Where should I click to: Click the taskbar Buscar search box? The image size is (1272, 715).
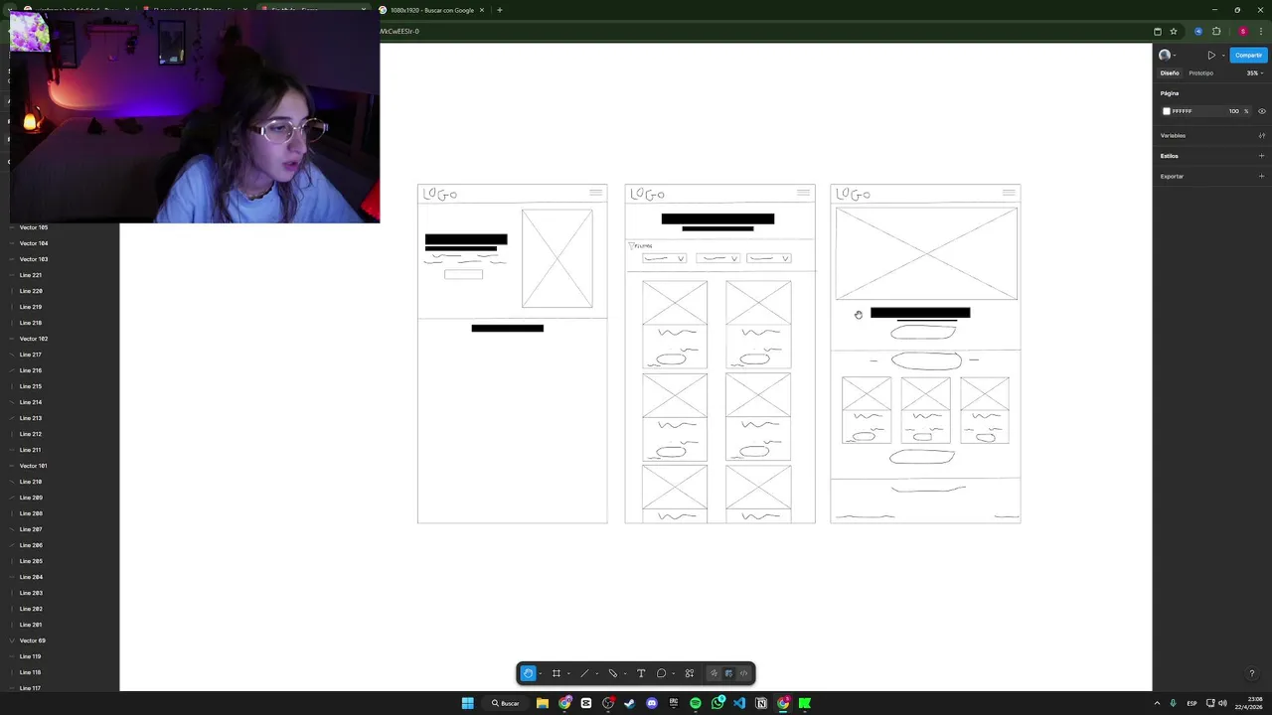[506, 703]
